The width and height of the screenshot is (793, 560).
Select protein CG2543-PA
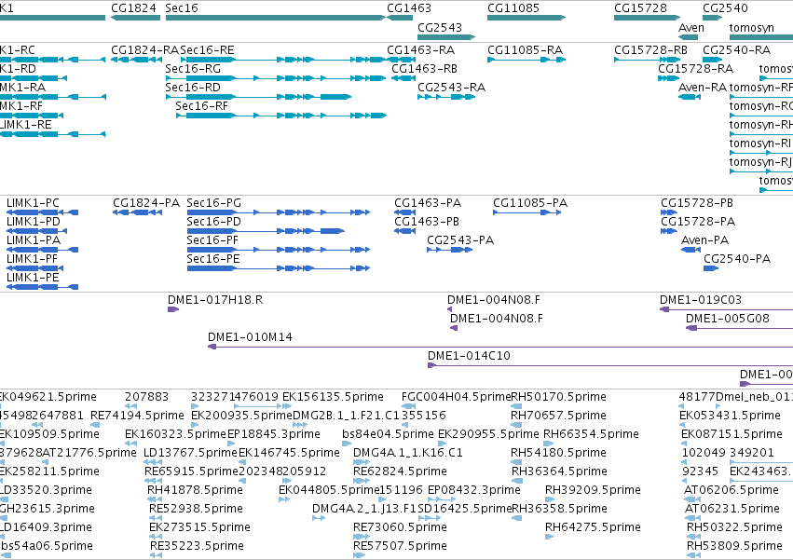(460, 240)
